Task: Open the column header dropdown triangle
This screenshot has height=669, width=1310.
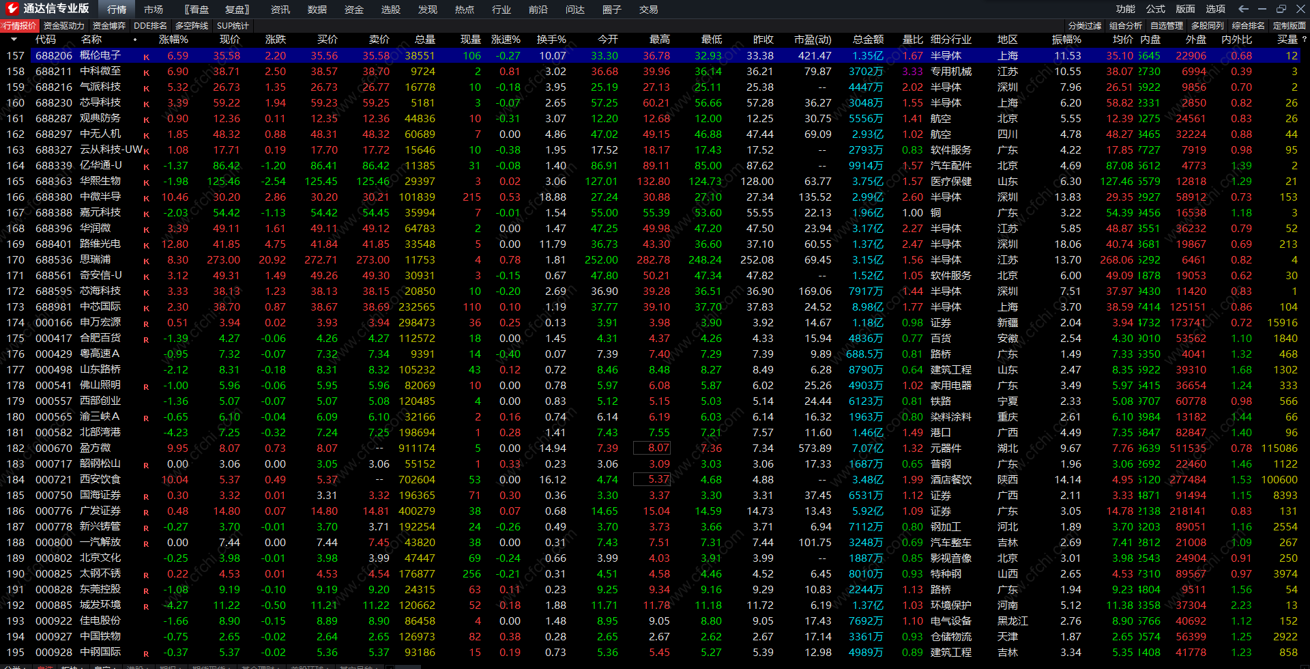Action: pyautogui.click(x=15, y=40)
